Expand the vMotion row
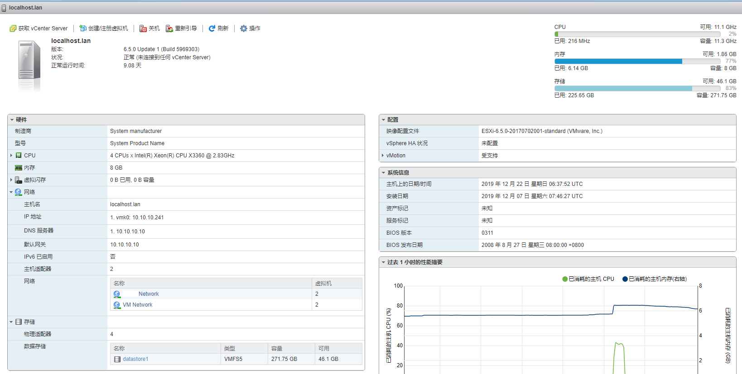 (383, 155)
